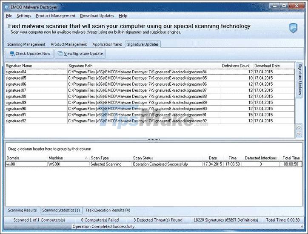Switch to Scanning Management tab
The image size is (308, 234).
tap(26, 44)
